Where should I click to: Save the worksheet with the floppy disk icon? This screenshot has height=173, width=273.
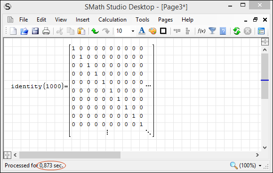35,31
